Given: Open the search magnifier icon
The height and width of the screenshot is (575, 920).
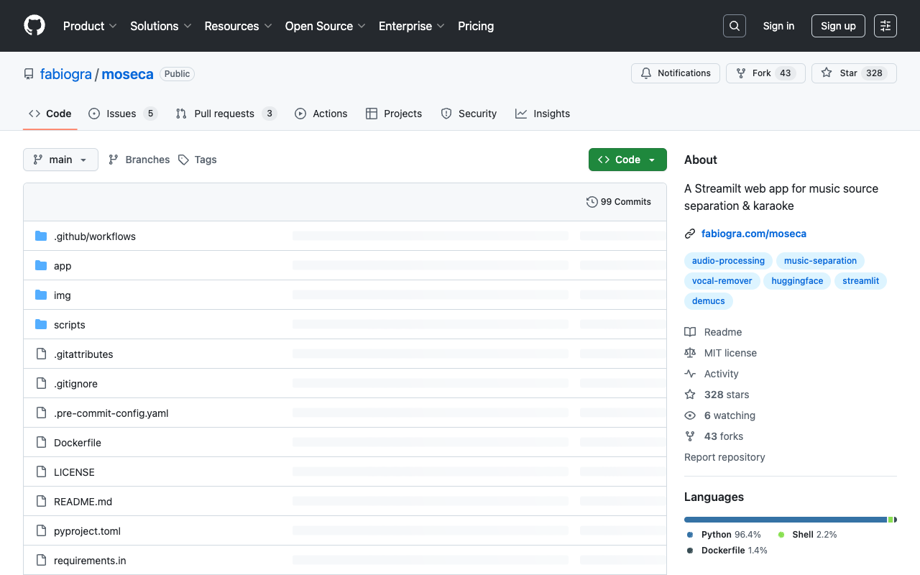Looking at the screenshot, I should (735, 26).
